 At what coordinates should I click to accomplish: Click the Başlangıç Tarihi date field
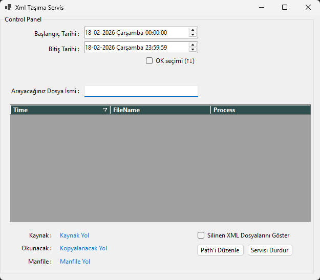(x=135, y=33)
